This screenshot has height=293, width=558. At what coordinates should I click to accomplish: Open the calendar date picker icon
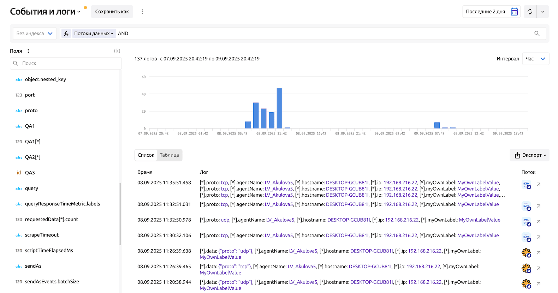pos(514,12)
